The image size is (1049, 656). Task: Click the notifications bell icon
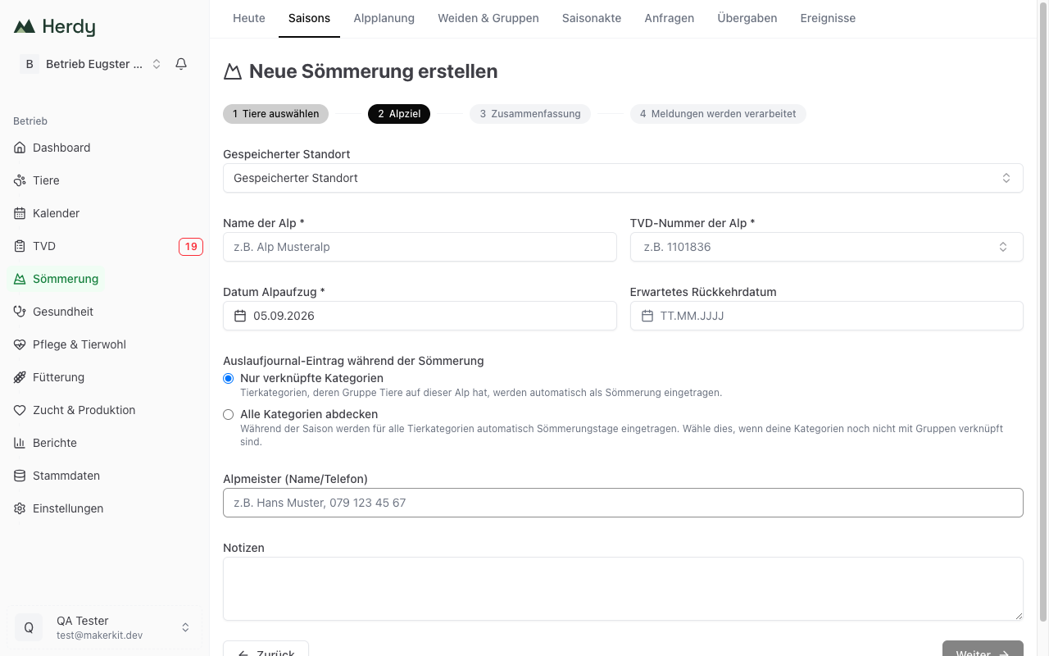181,64
